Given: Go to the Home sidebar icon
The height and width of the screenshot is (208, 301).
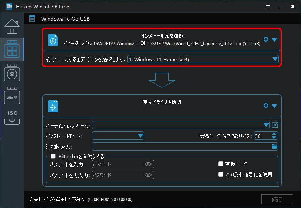Looking at the screenshot, I should 12,27.
